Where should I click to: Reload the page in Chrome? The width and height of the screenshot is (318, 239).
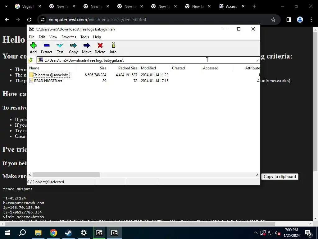coord(29,20)
